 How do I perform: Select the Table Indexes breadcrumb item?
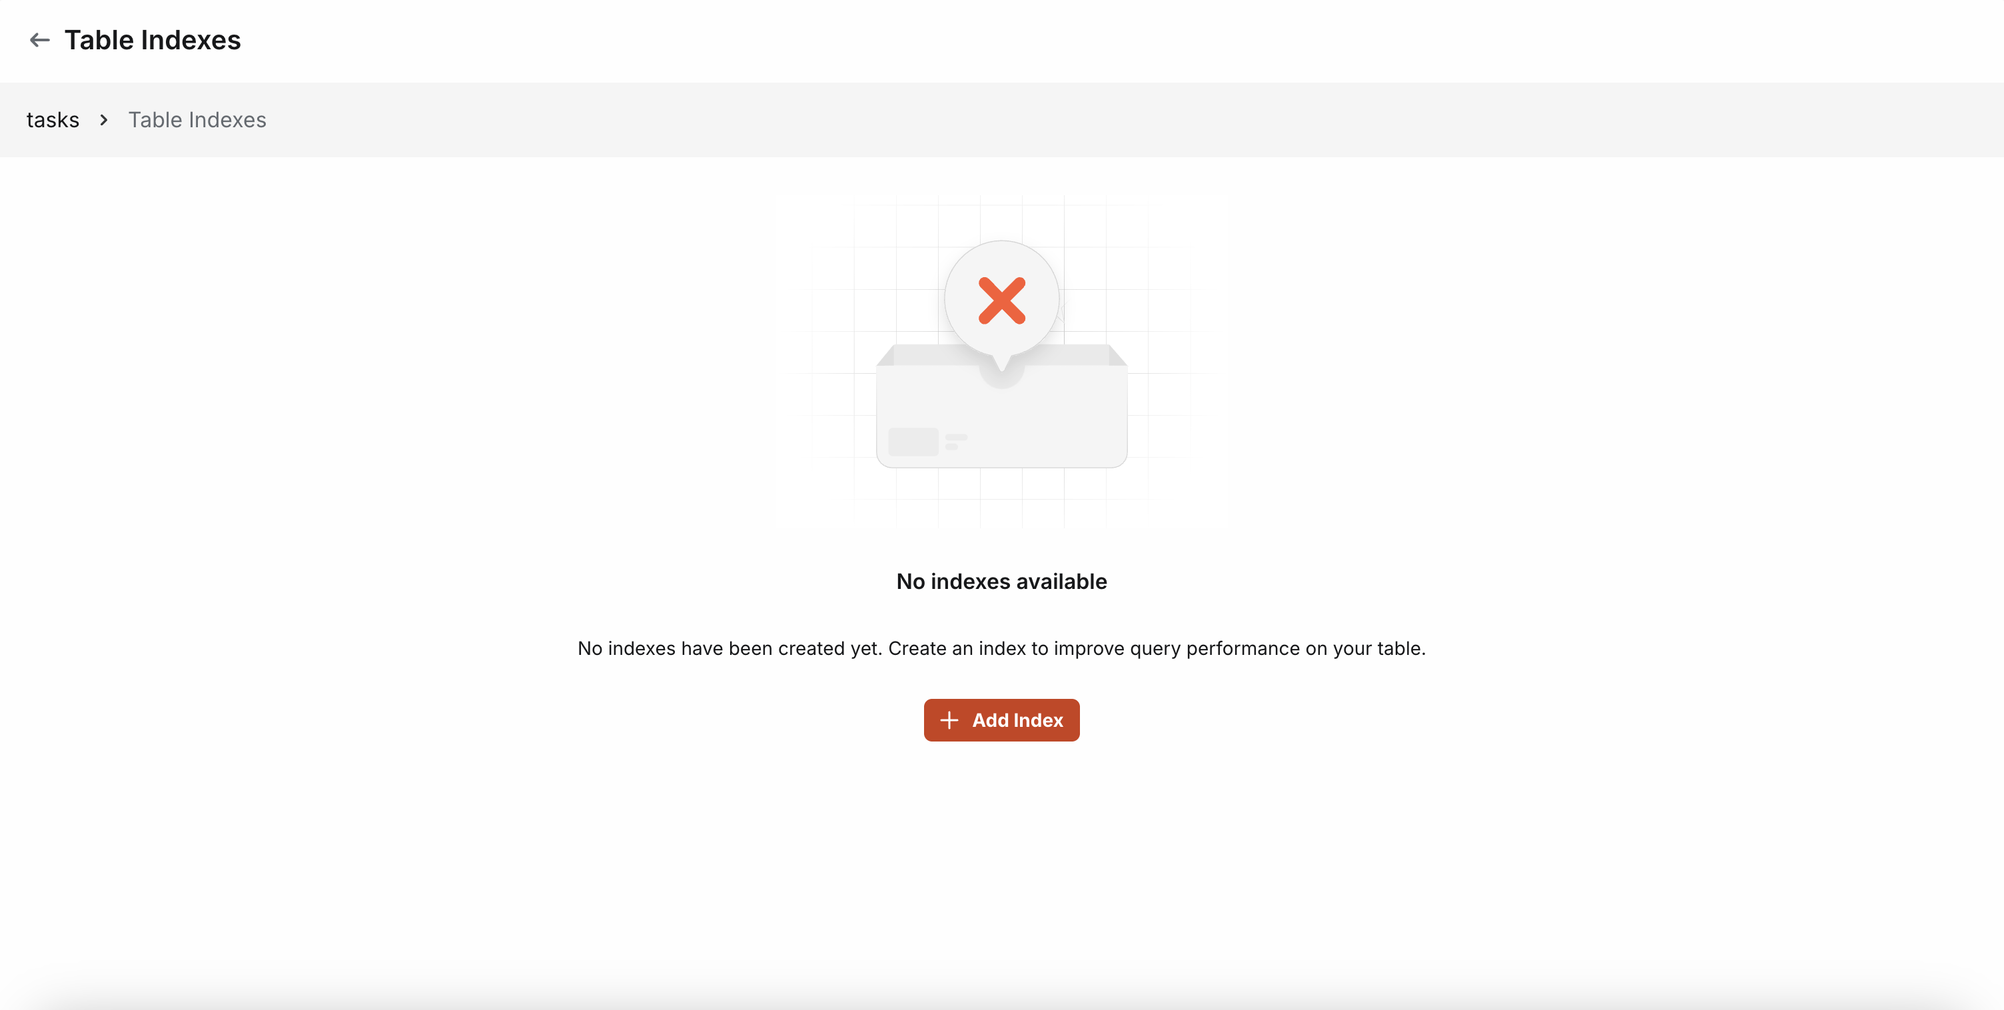197,120
